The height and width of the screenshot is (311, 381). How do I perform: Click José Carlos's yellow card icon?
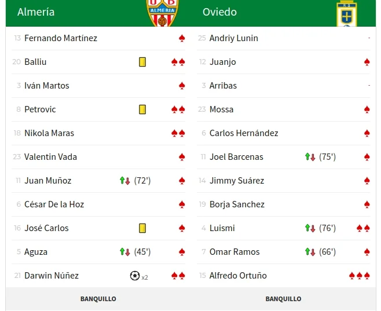click(x=142, y=228)
